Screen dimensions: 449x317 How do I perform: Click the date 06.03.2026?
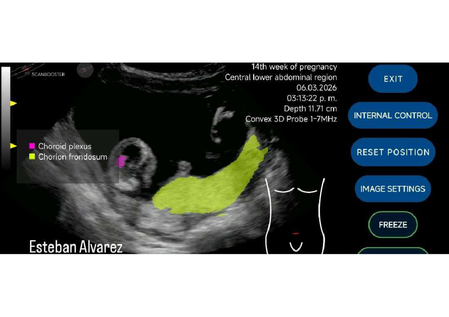(x=317, y=88)
